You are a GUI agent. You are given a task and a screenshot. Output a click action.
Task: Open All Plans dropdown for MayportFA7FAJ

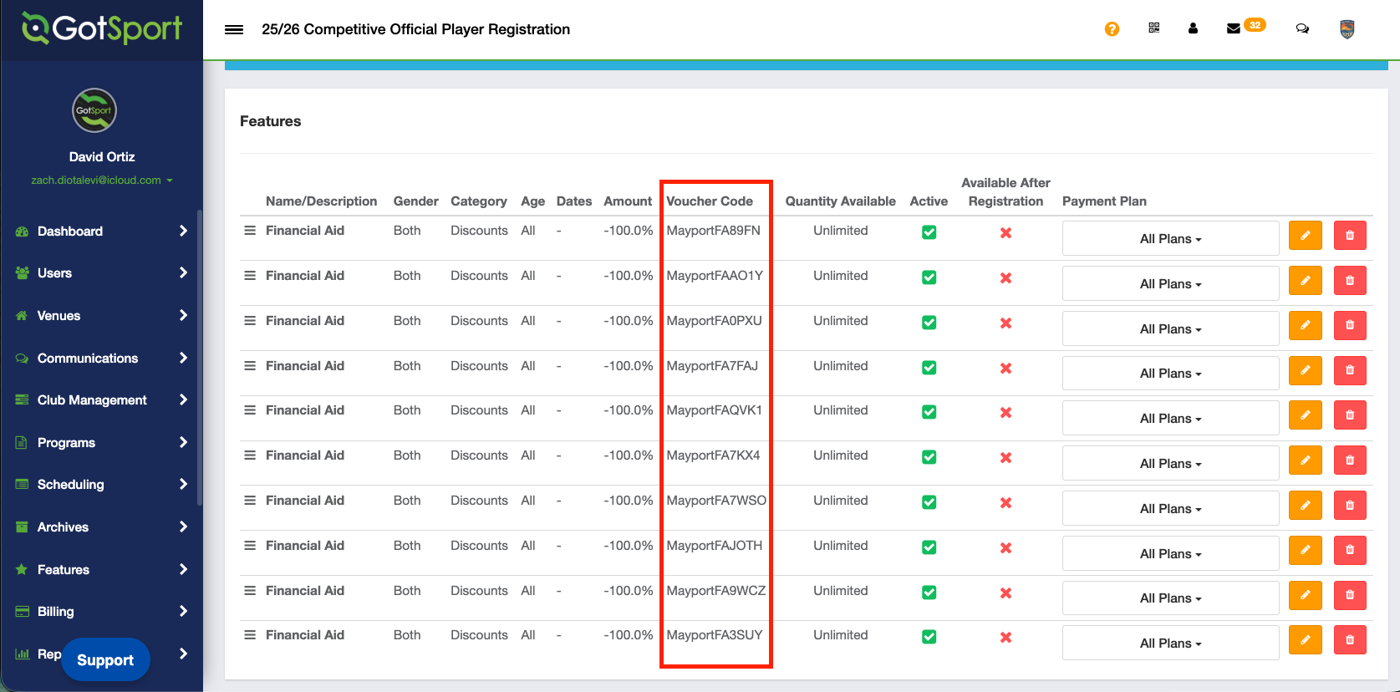(x=1170, y=374)
